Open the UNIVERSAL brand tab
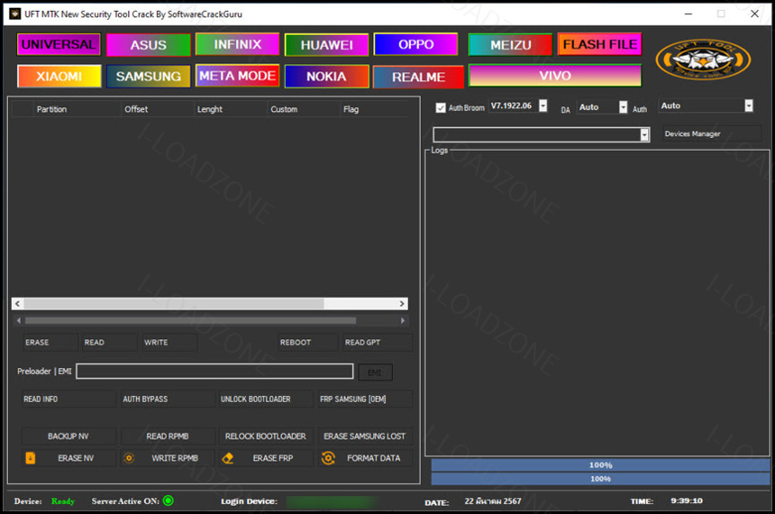 59,44
